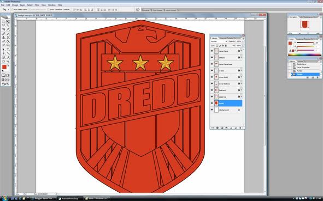Open the document status bar arrow menu
Screen dimensions: 323x201
[56, 194]
